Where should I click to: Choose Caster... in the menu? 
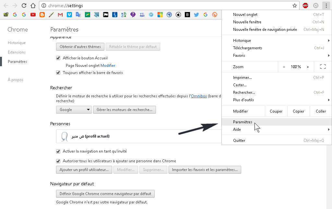click(x=277, y=85)
